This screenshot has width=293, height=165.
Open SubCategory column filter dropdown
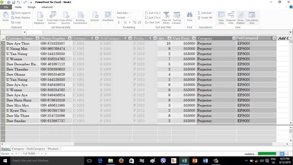[x=274, y=38]
